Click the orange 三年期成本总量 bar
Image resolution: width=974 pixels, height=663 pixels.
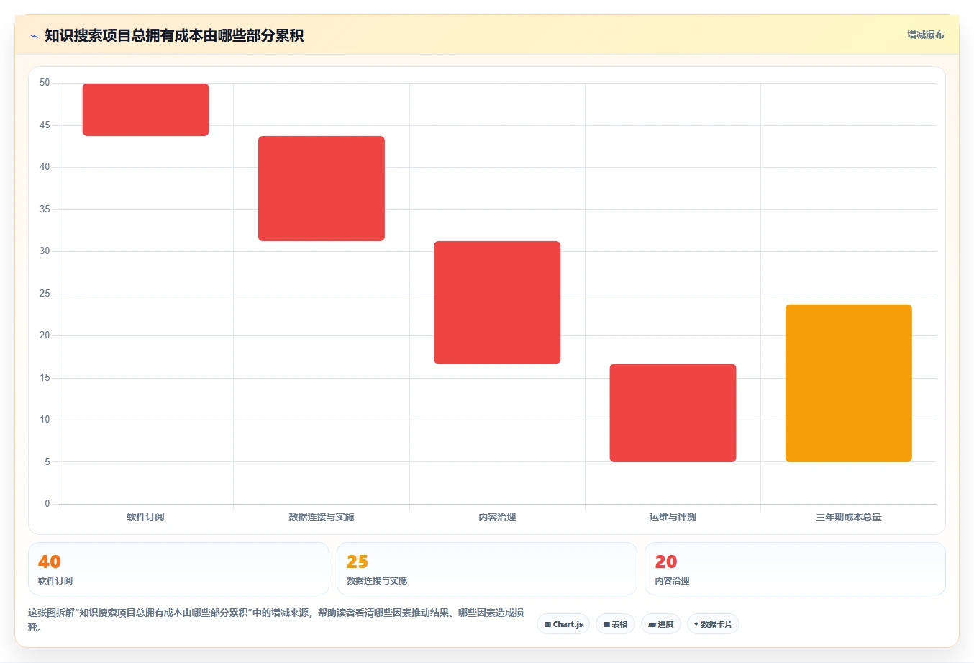[849, 383]
